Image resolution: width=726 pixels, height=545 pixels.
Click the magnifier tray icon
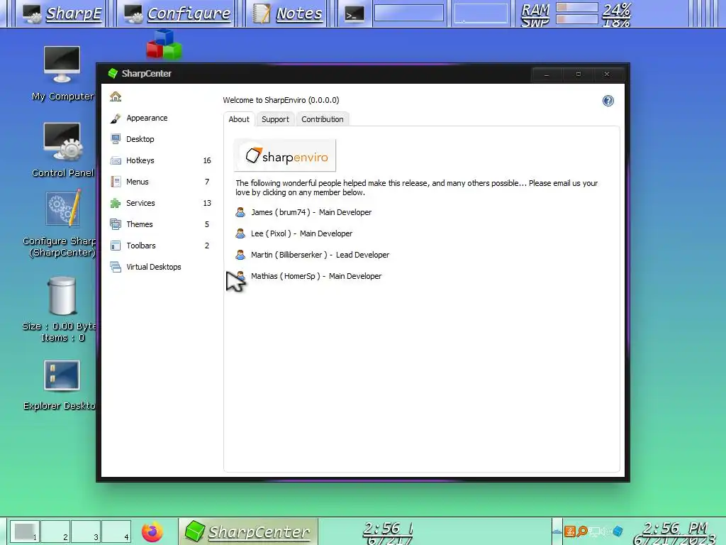pos(583,531)
